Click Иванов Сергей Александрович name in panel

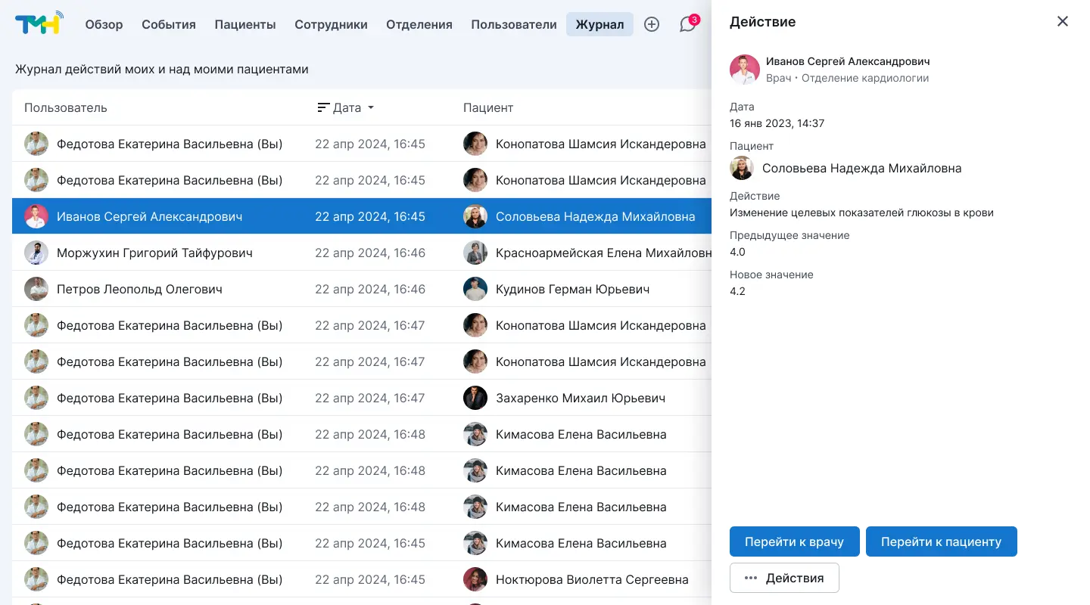click(848, 61)
